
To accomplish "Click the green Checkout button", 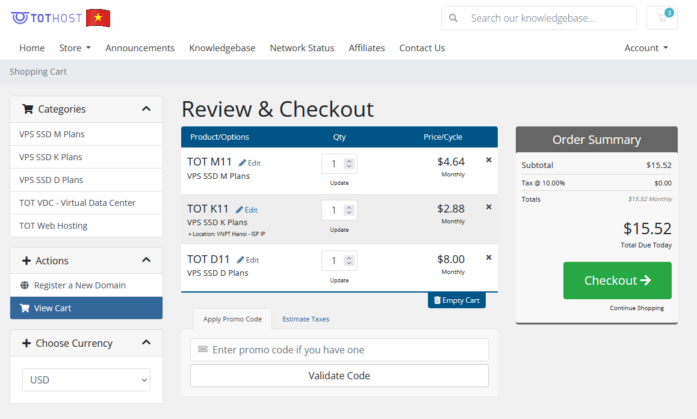I will point(617,281).
